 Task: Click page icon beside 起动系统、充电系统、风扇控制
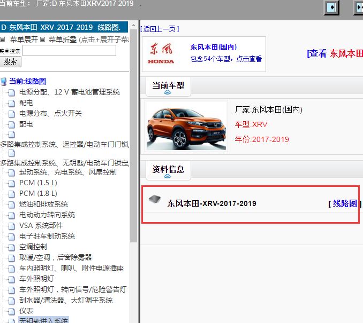pos(12,172)
